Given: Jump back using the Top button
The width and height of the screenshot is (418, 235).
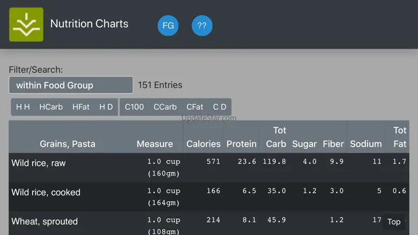Looking at the screenshot, I should (x=394, y=222).
